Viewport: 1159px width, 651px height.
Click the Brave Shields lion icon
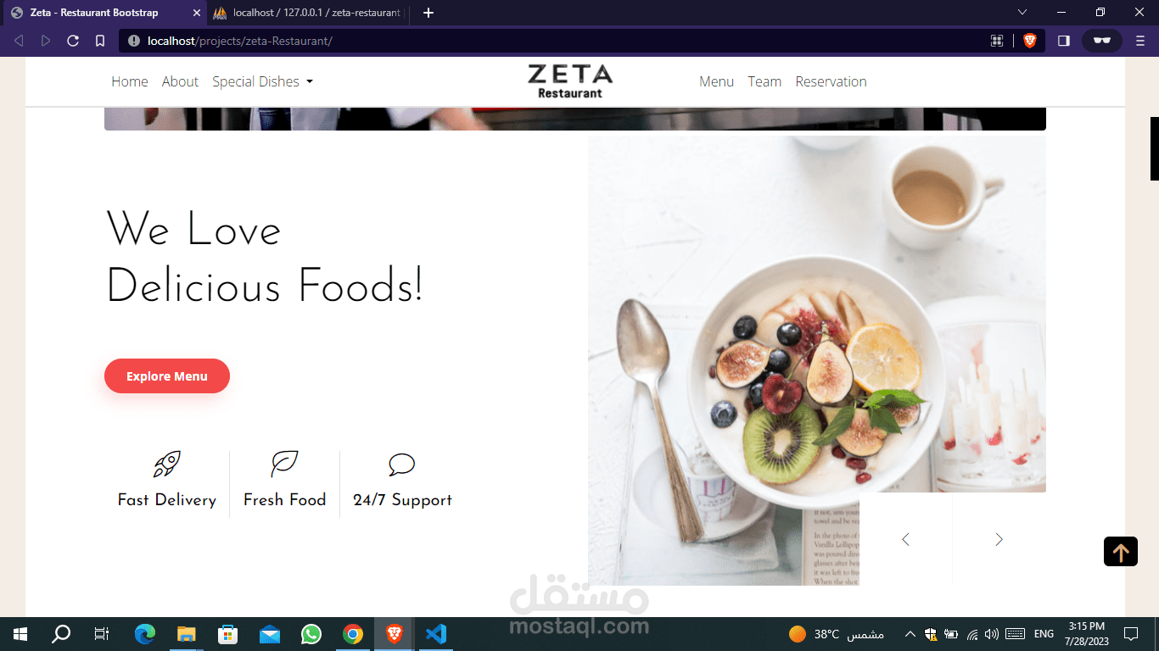(x=1030, y=41)
